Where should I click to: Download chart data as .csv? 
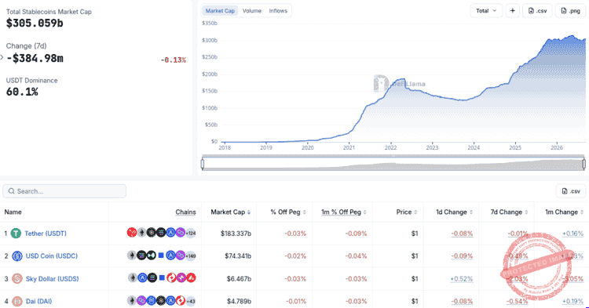[537, 11]
